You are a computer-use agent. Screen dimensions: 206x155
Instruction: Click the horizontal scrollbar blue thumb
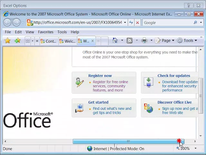(128, 141)
